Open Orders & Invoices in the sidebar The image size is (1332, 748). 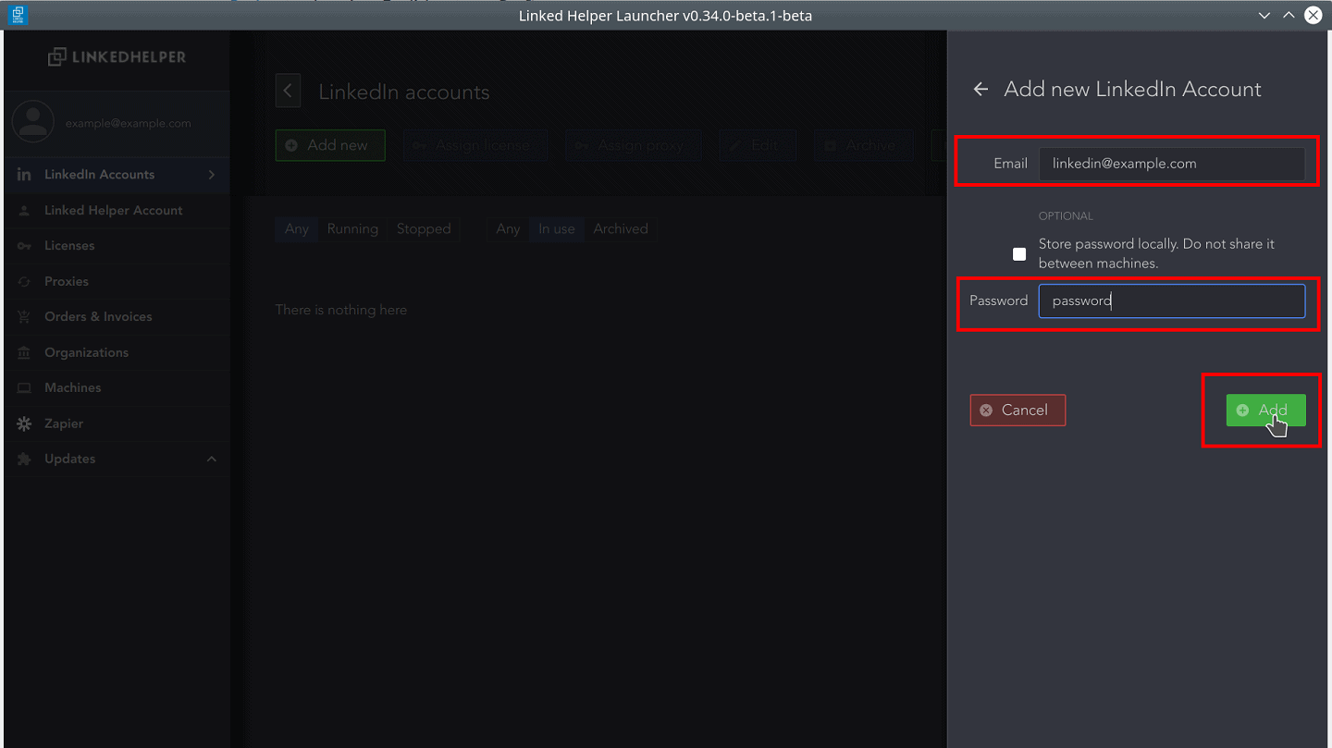[x=117, y=317]
